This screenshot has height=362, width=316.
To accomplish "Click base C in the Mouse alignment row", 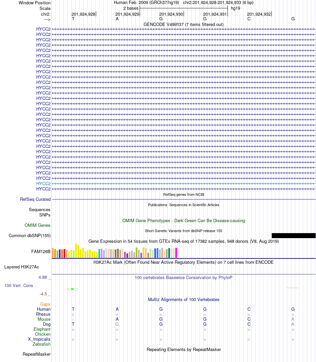I will point(249,319).
